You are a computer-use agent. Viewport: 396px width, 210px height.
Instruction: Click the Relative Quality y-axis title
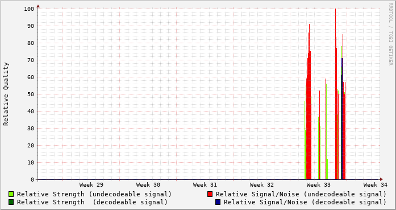coord(6,94)
